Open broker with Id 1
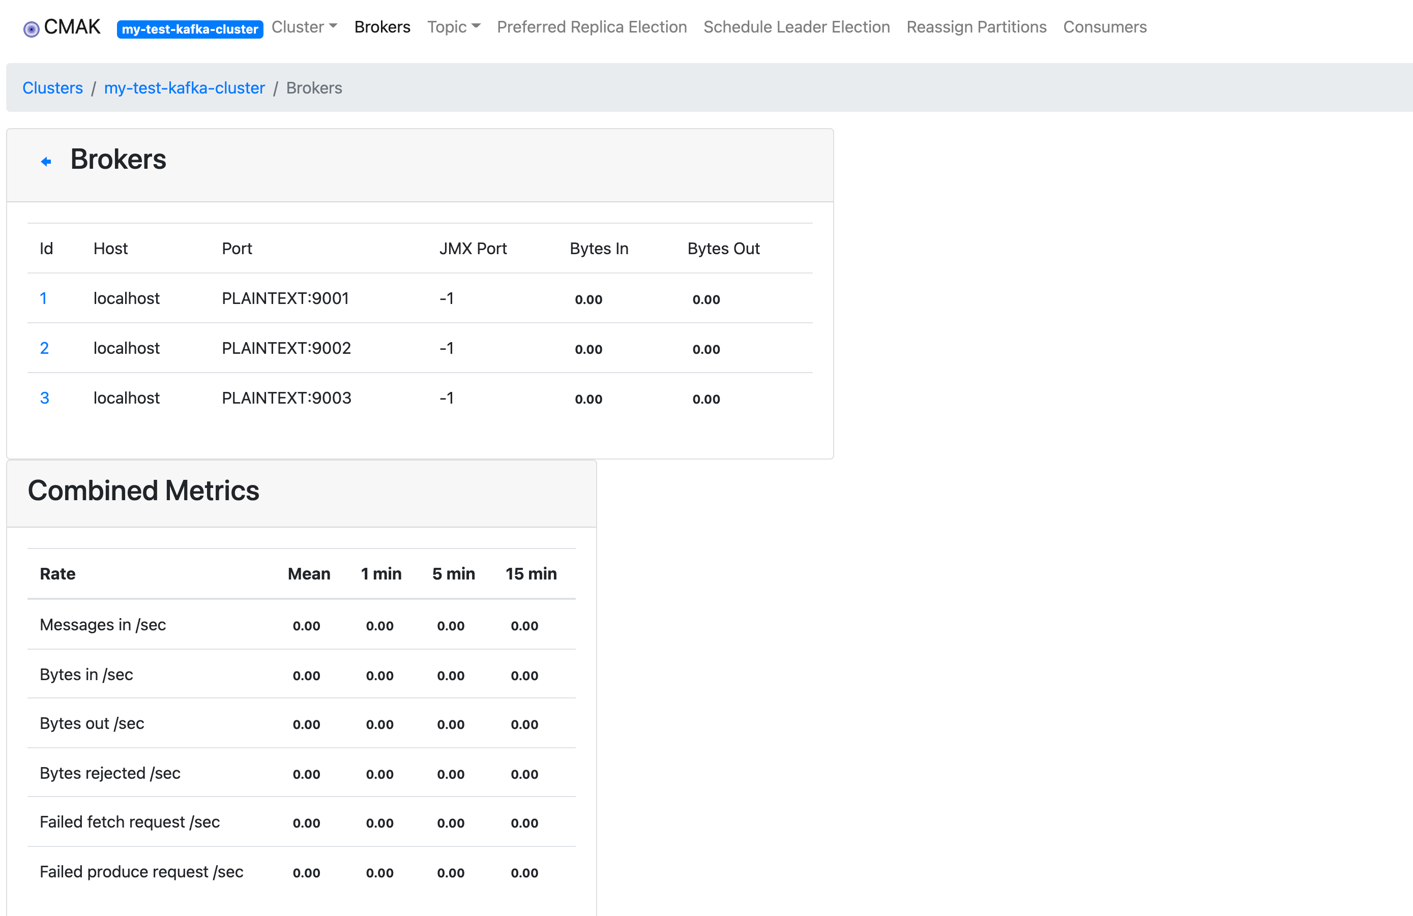Viewport: 1413px width, 916px height. click(43, 298)
